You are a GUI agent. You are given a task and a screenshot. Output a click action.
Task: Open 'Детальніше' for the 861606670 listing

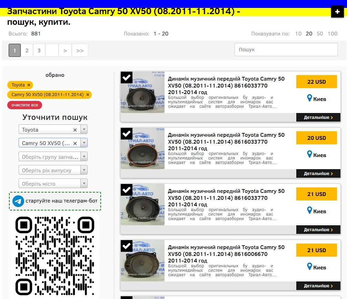pyautogui.click(x=318, y=286)
